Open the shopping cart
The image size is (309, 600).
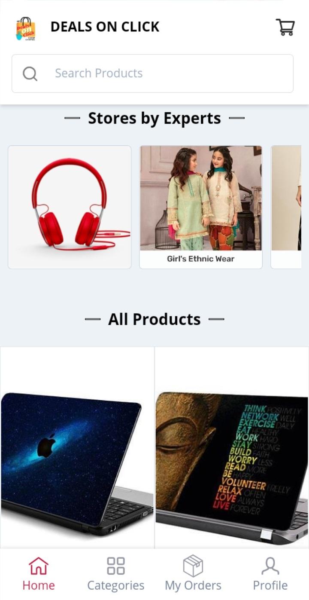285,27
